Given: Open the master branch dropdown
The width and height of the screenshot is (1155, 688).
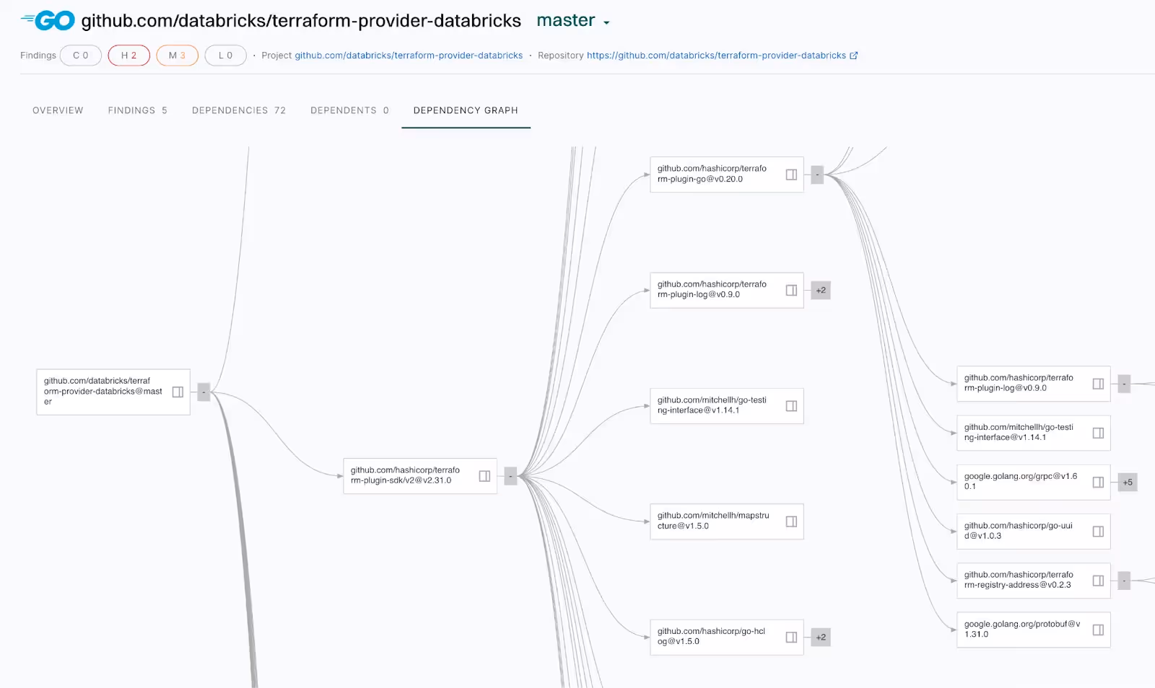Looking at the screenshot, I should 573,21.
